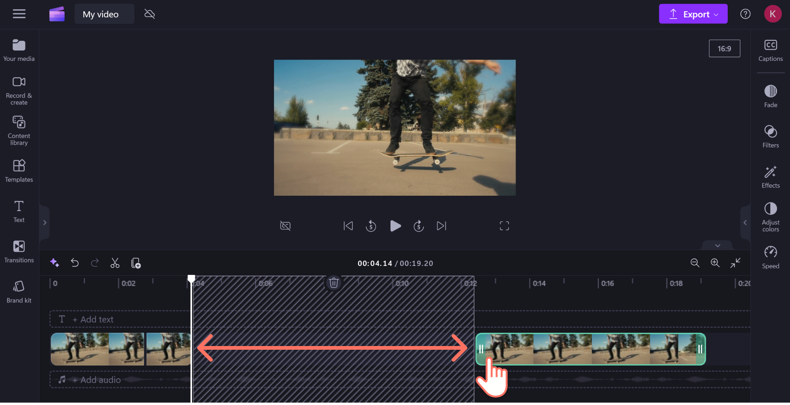
Task: Open the Effects panel
Action: click(x=771, y=177)
